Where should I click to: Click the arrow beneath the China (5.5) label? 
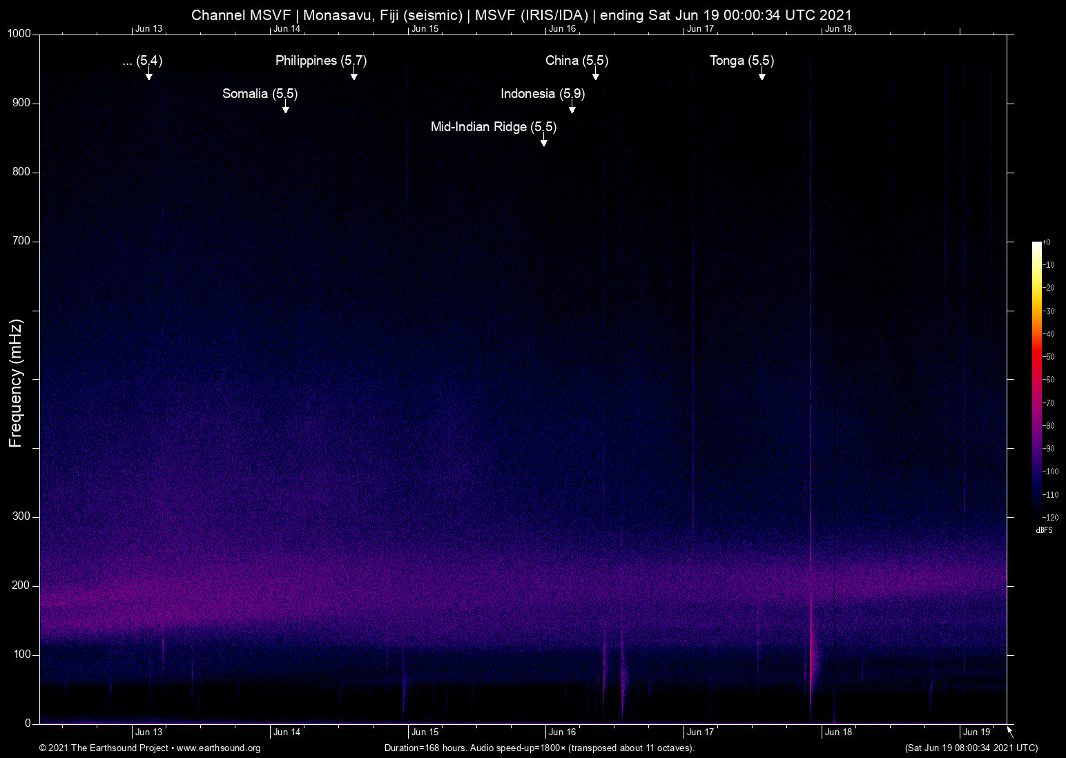click(x=595, y=75)
